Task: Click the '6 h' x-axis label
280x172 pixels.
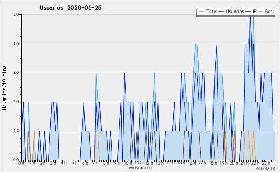Action: pos(85,163)
